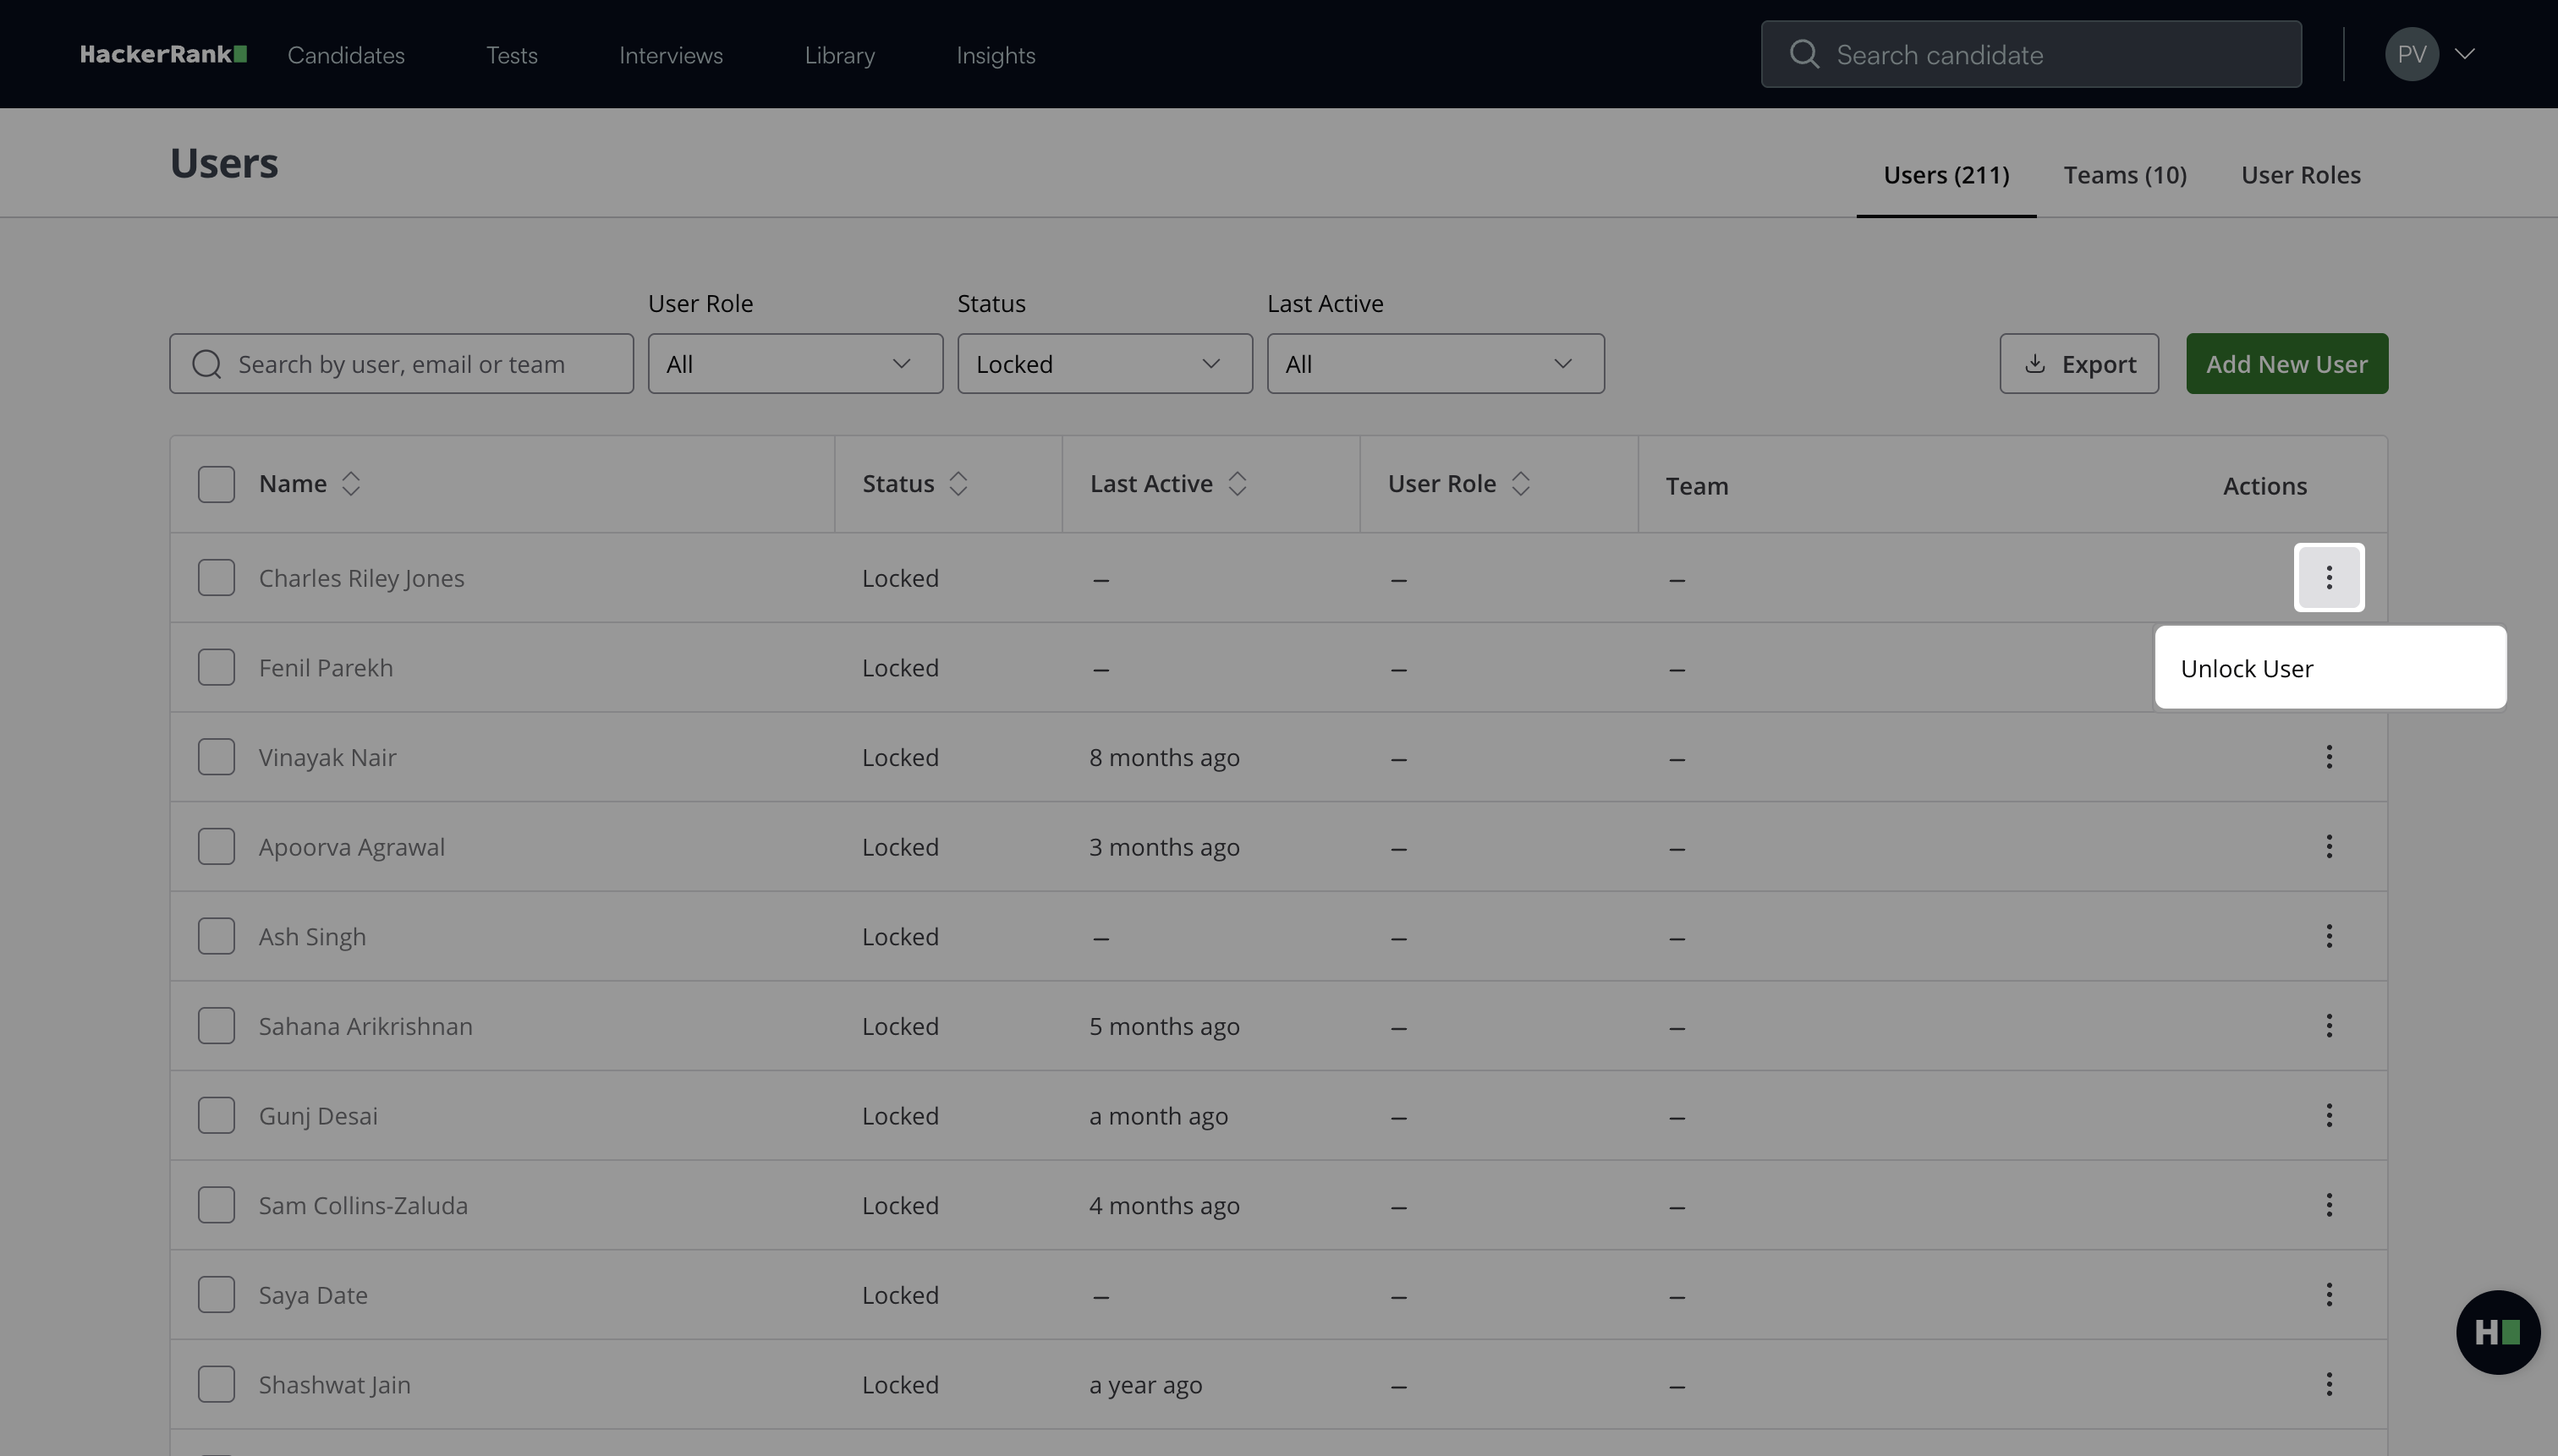The image size is (2558, 1456).
Task: Expand the Status filter showing Locked
Action: coord(1103,364)
